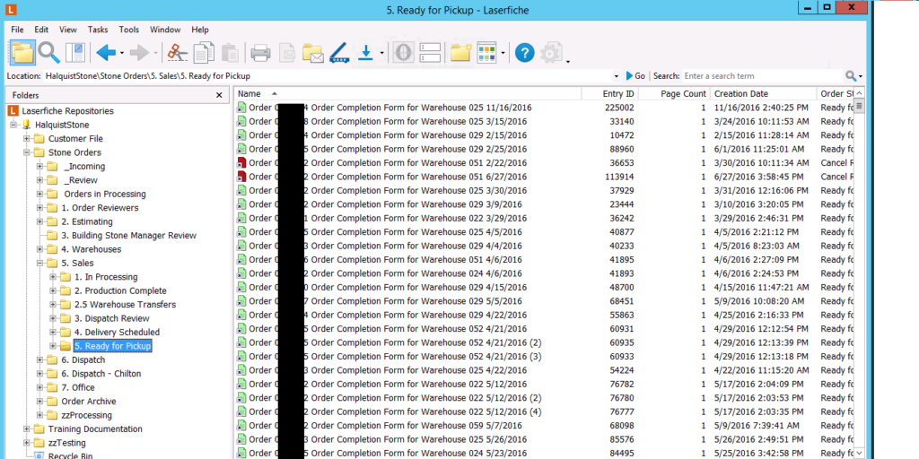Expand the Training Documentation node

click(26, 429)
